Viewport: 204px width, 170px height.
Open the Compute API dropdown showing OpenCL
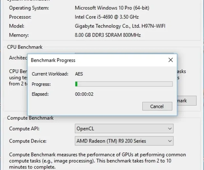(124, 129)
